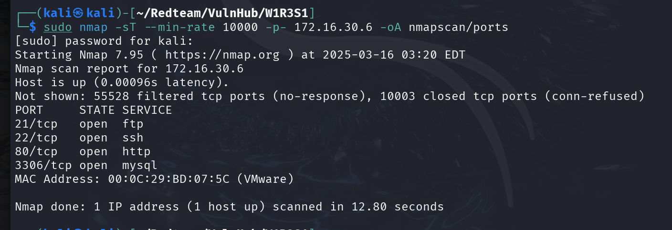Click the 22/tcp ssh port line
Screen dimensions: 672x230
tap(79, 138)
